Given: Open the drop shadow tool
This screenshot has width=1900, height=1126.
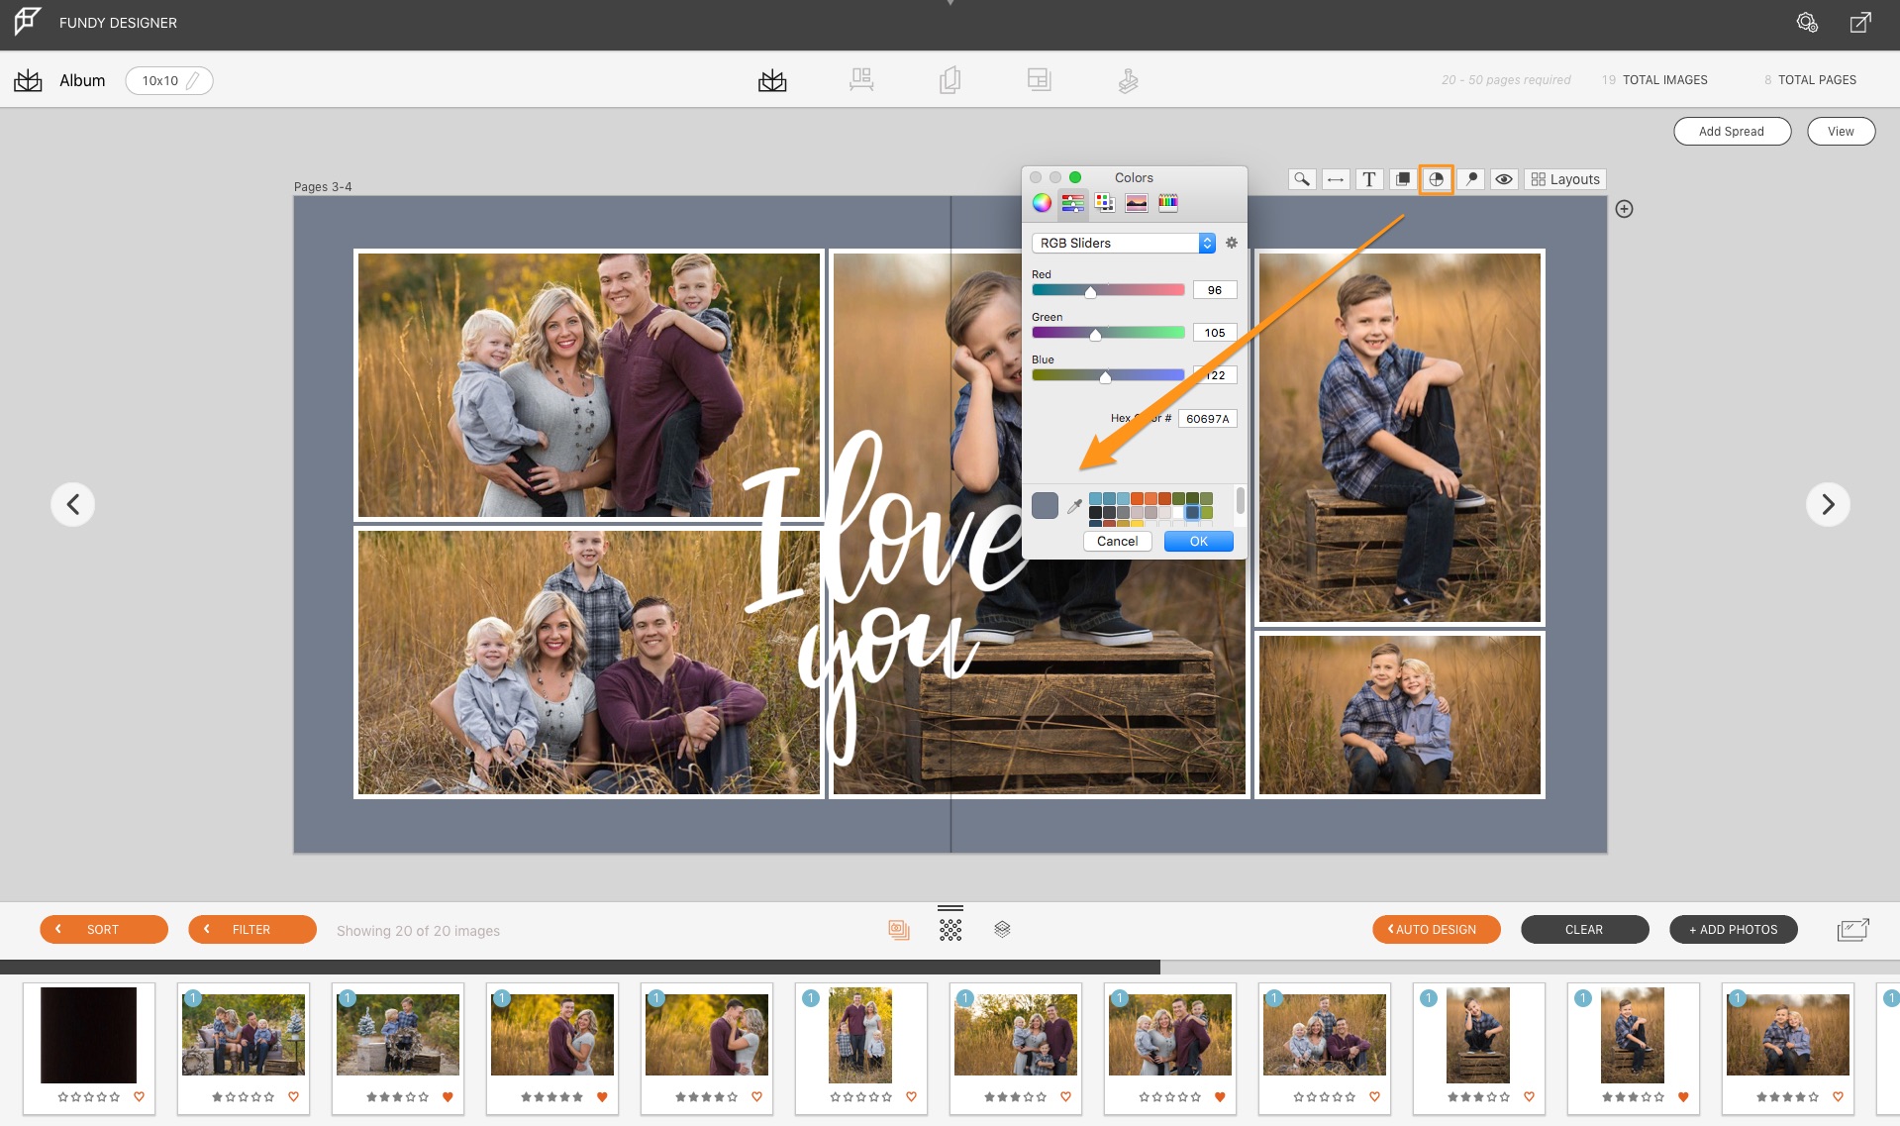Looking at the screenshot, I should (1402, 179).
